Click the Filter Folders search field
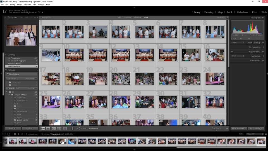This screenshot has width=268, height=151. point(21,74)
